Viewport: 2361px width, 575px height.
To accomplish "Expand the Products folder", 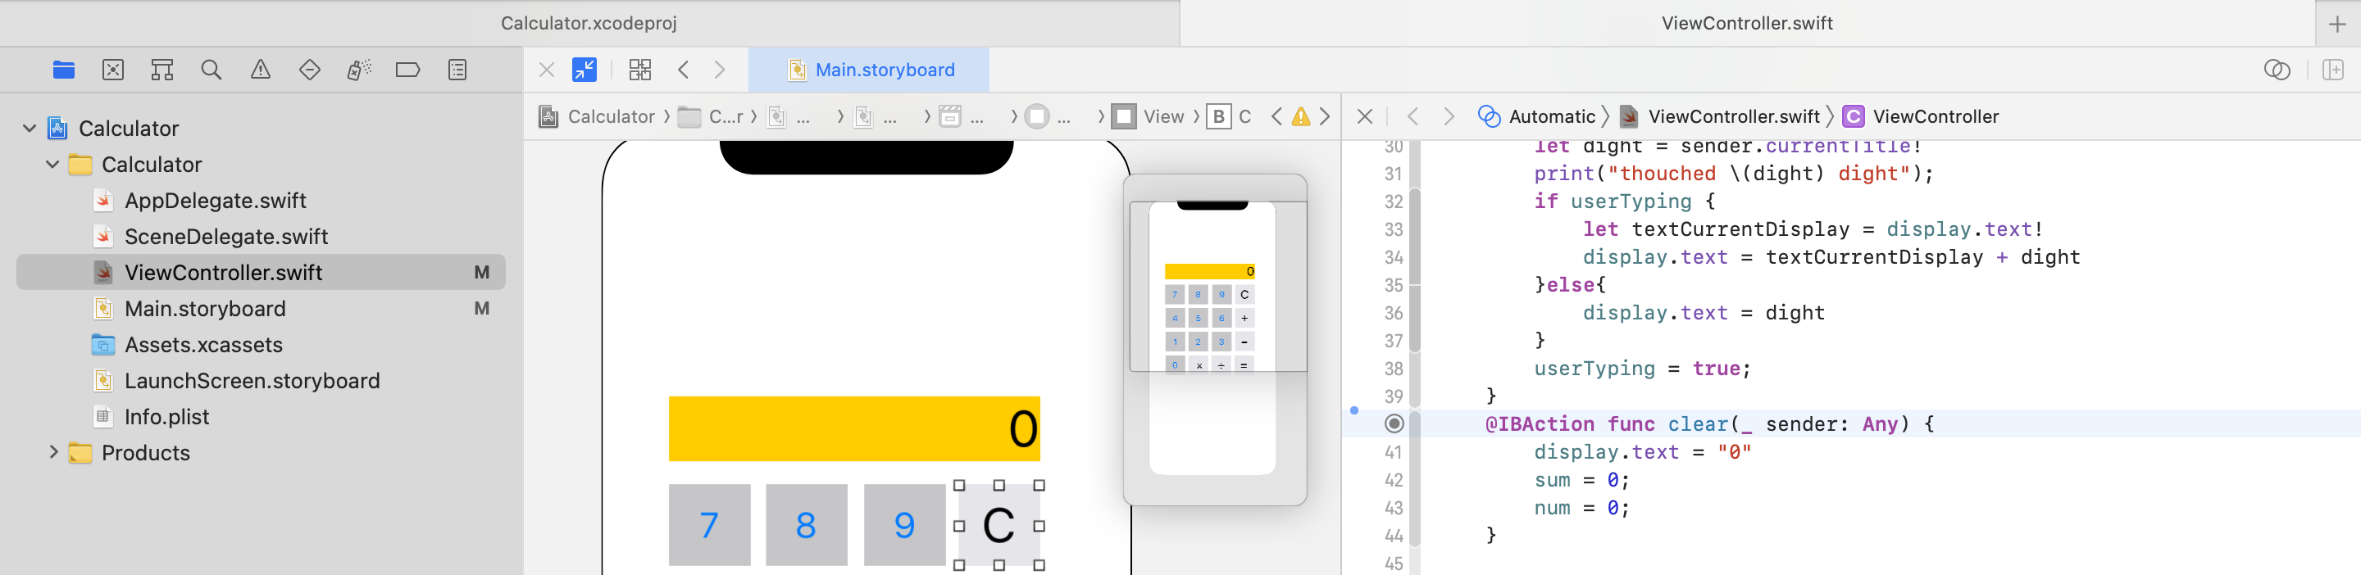I will [52, 452].
